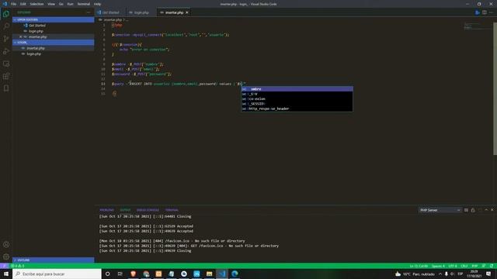
Task: Select _ENV autocomplete suggestion
Action: (297, 94)
